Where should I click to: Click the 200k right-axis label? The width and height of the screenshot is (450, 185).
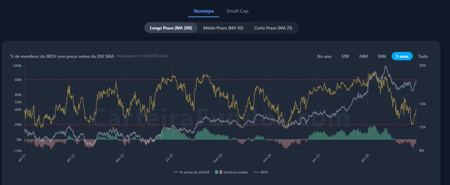[x=422, y=66]
